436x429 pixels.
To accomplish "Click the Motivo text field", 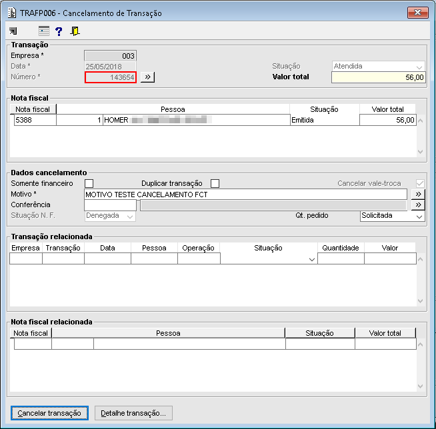I will point(245,195).
